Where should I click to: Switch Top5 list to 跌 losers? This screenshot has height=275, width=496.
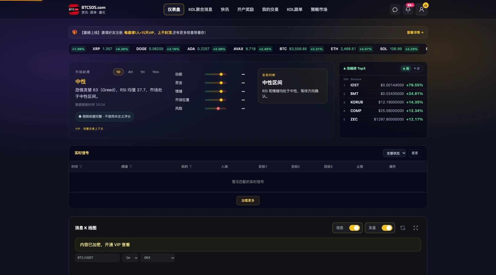pos(417,68)
